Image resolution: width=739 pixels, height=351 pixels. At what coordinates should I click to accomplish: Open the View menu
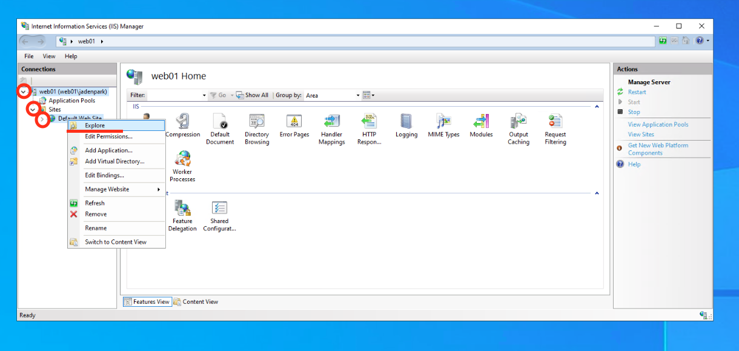tap(49, 56)
